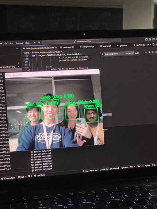Screen dimensions: 157x209
Task: Go back with the left arrow navigation icon
Action: tap(35, 43)
